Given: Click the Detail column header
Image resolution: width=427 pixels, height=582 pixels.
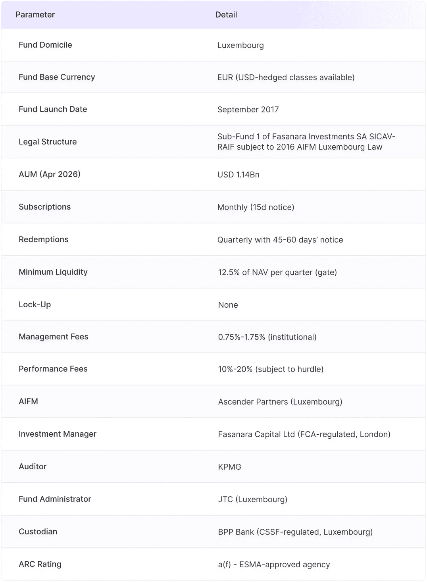Looking at the screenshot, I should pos(226,15).
